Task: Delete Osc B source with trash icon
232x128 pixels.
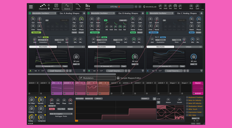Action: (143, 71)
